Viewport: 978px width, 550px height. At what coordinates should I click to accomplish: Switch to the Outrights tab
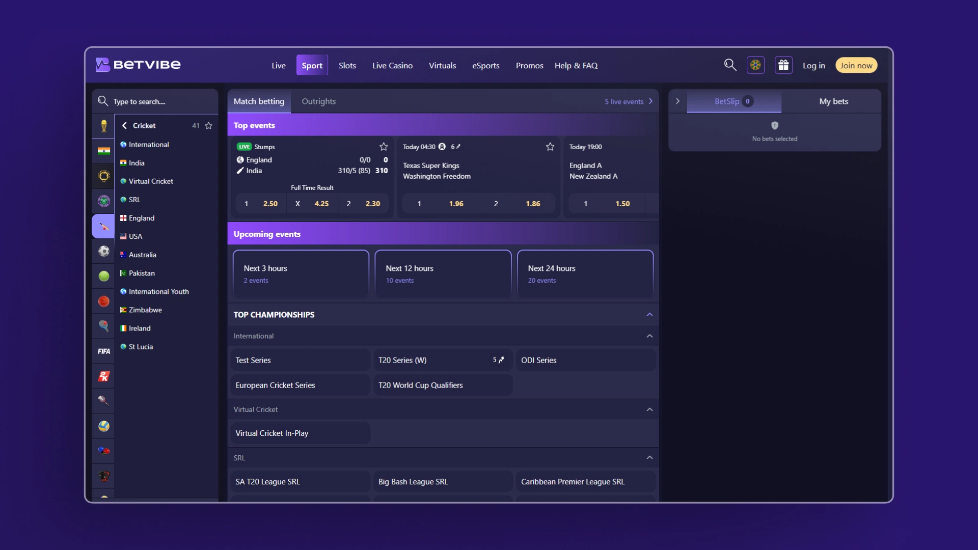coord(319,101)
